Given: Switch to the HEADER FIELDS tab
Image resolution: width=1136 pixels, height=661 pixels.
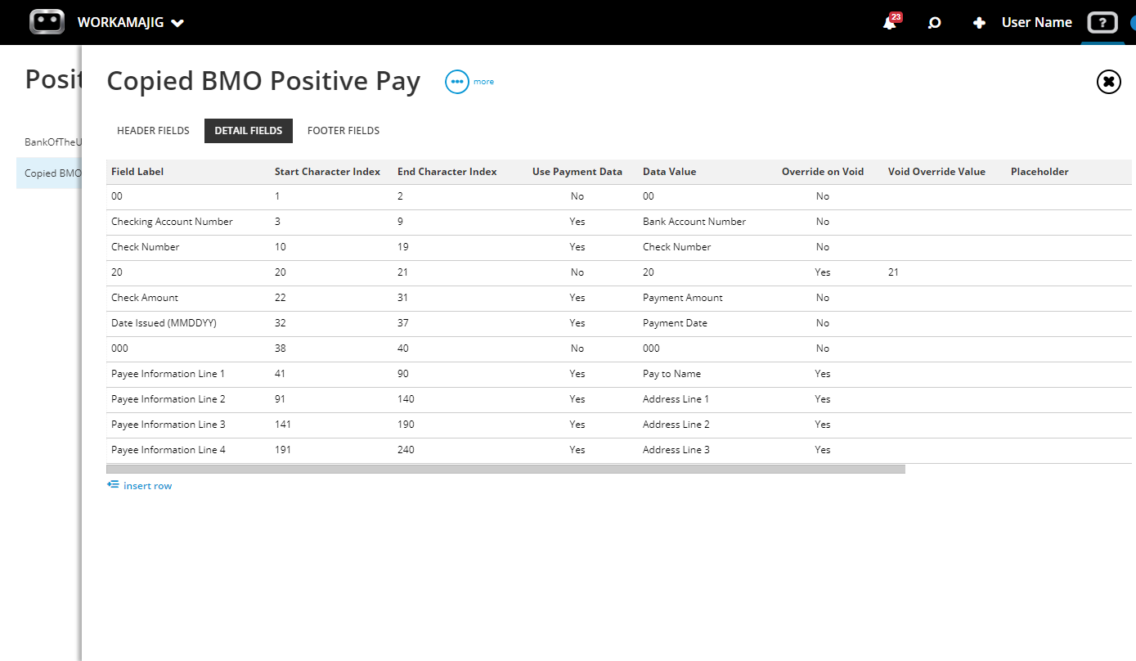Looking at the screenshot, I should (153, 130).
